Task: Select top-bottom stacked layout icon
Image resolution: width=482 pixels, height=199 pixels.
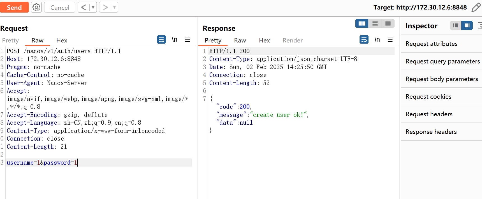Action: point(375,23)
